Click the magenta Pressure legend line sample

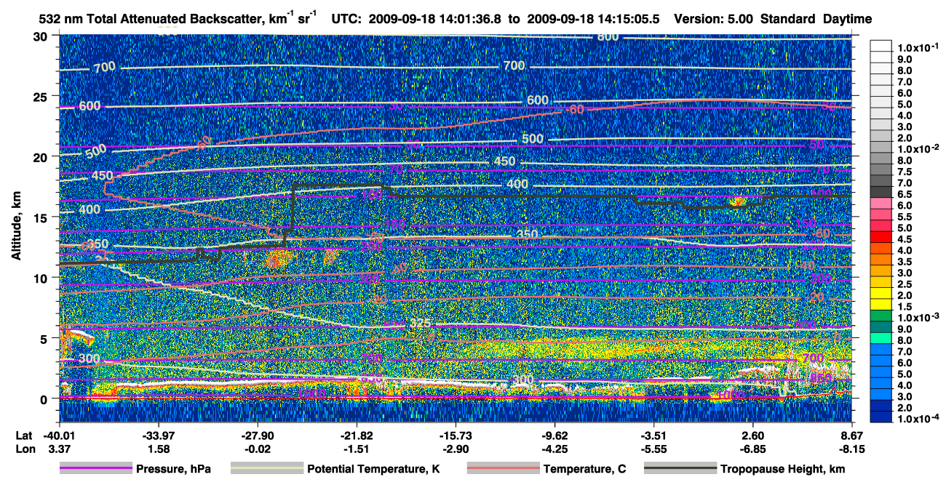(96, 469)
